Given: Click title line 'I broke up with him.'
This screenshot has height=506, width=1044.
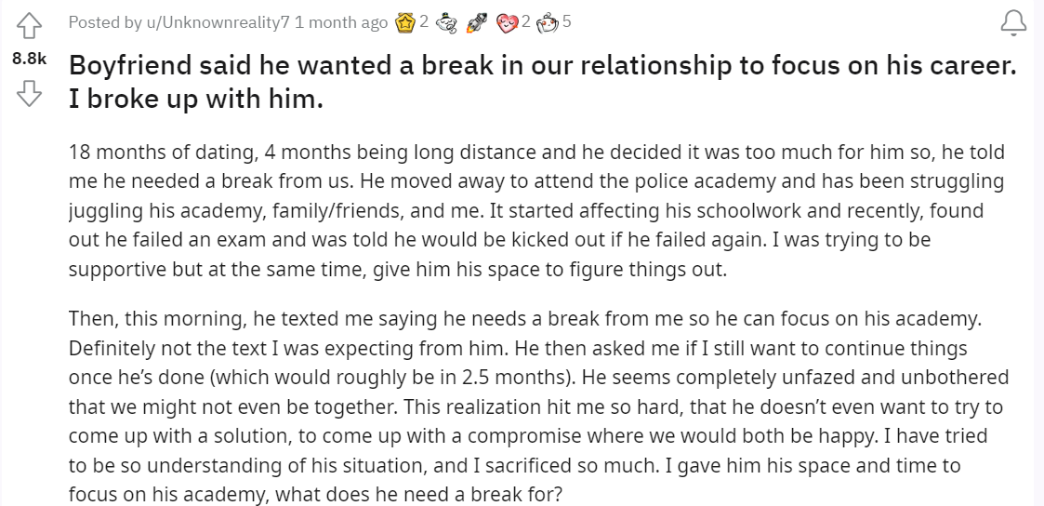Looking at the screenshot, I should click(196, 99).
